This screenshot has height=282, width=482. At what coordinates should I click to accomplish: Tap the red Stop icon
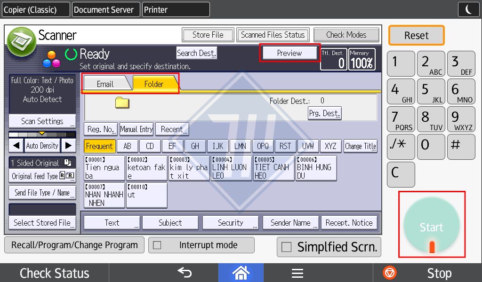[389, 273]
